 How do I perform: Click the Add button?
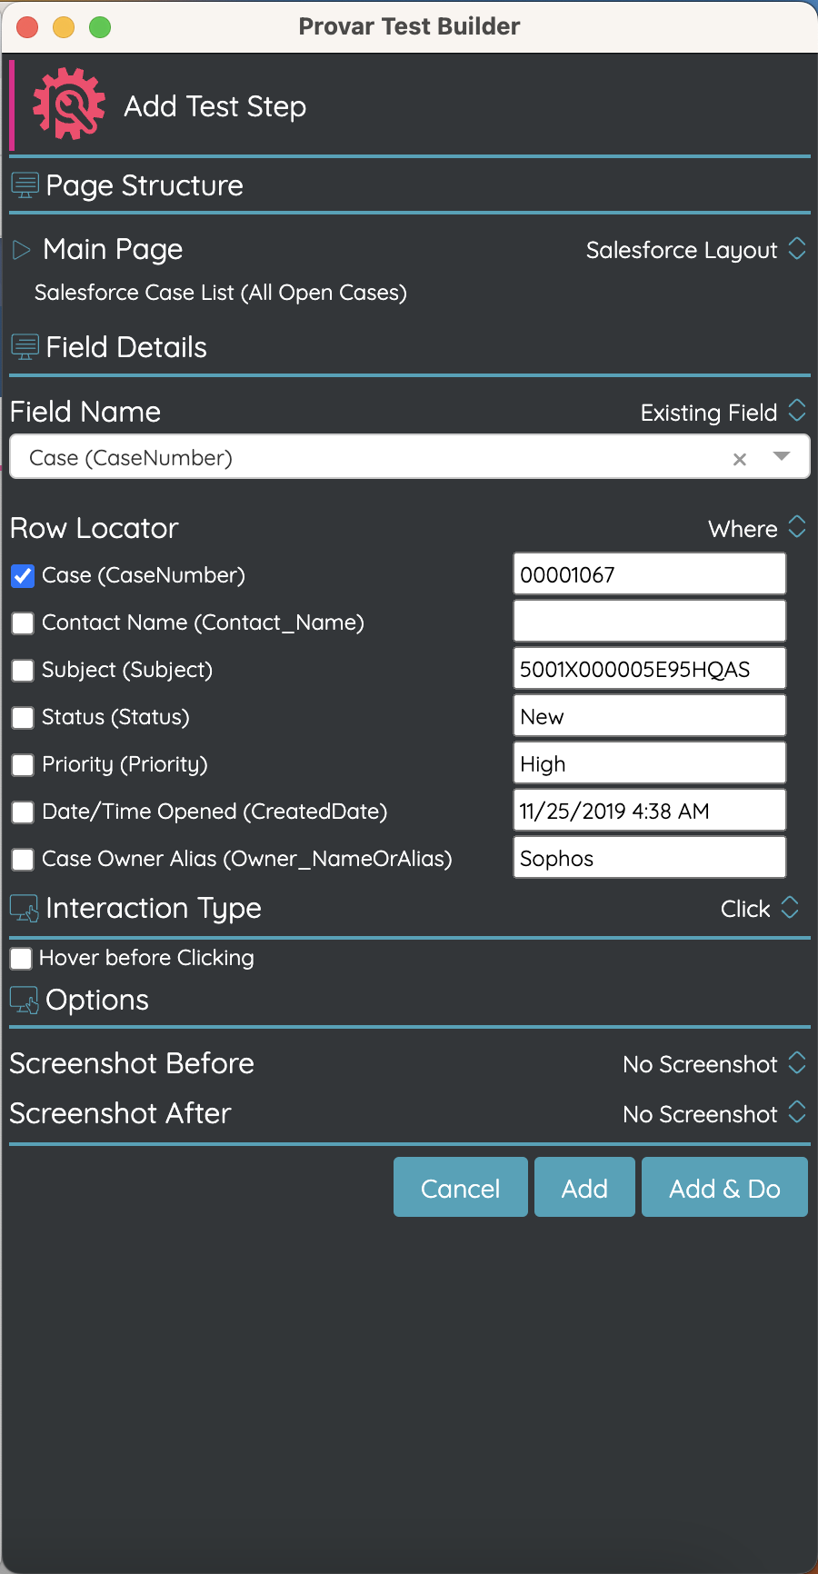pyautogui.click(x=584, y=1187)
